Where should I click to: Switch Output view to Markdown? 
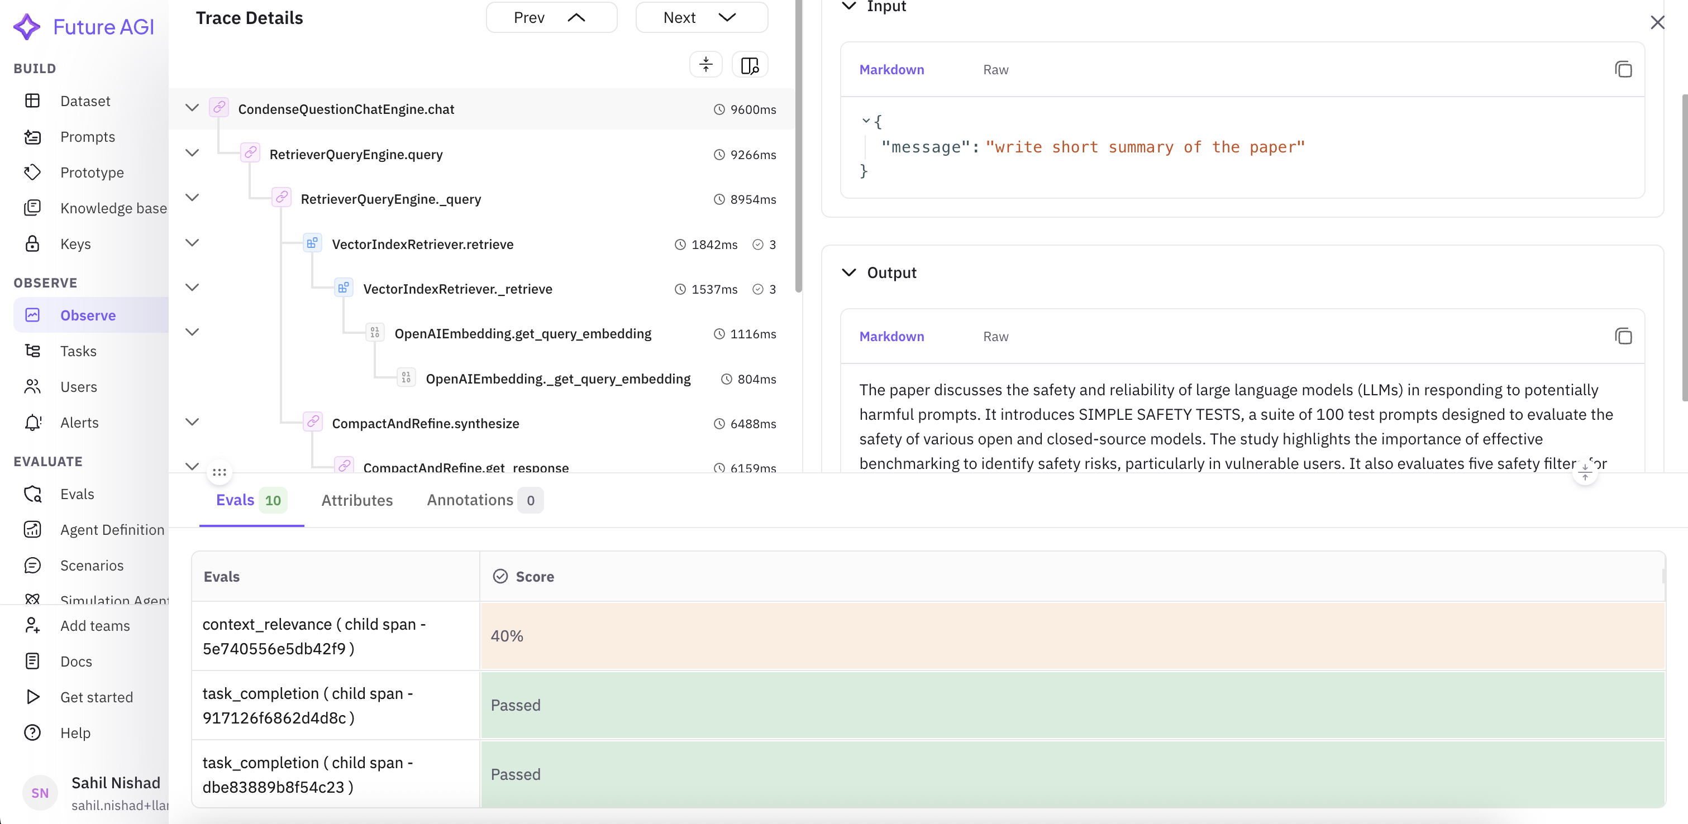pyautogui.click(x=891, y=336)
